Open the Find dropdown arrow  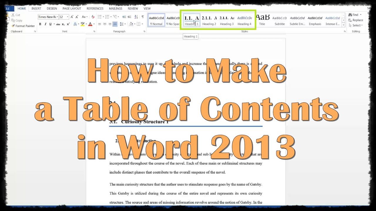(x=361, y=15)
